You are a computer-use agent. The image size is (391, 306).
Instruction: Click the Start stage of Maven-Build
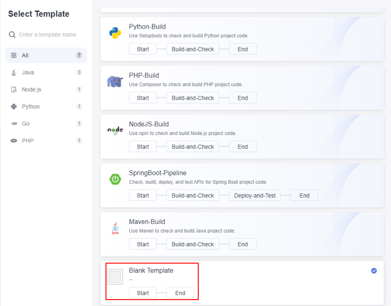point(143,244)
